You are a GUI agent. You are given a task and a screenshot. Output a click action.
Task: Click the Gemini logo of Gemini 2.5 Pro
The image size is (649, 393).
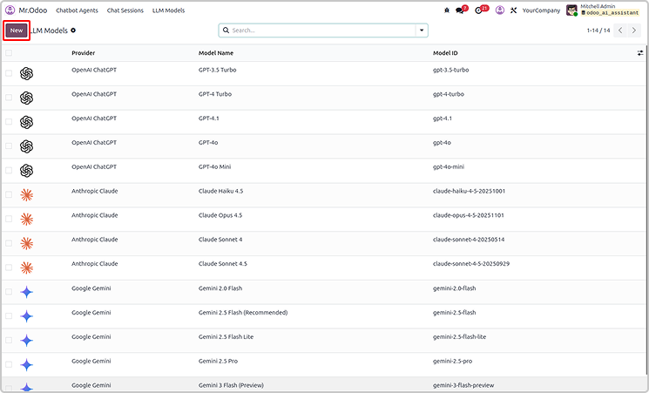coord(26,365)
